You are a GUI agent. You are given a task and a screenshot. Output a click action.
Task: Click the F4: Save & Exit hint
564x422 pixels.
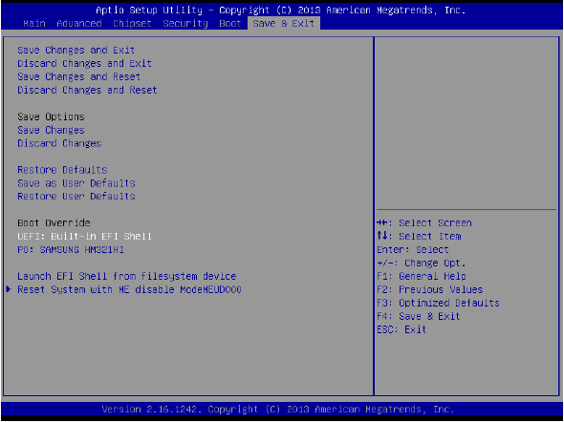click(x=419, y=316)
